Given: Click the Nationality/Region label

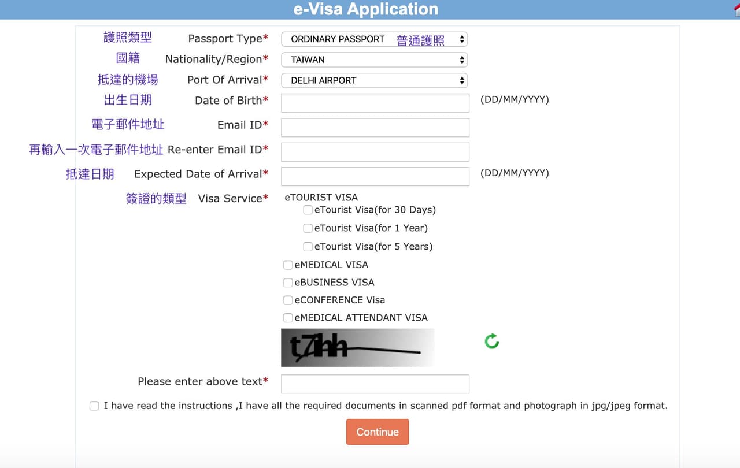Looking at the screenshot, I should click(217, 60).
